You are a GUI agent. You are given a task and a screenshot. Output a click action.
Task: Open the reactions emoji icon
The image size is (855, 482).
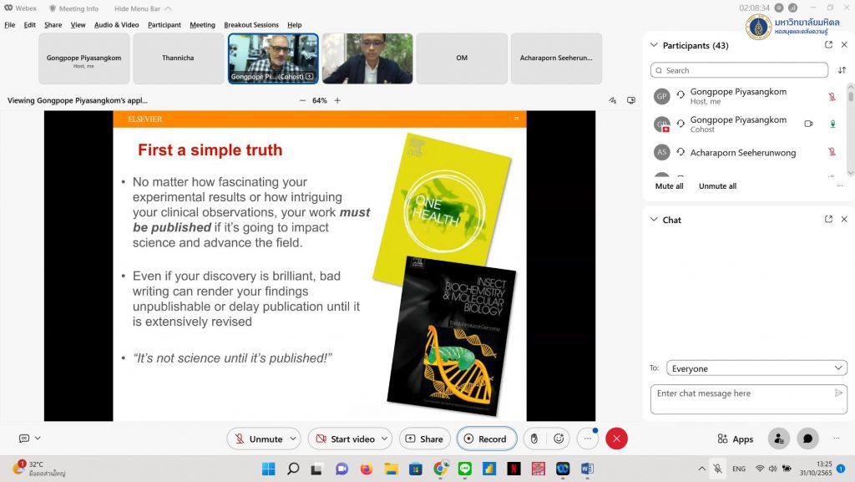click(x=559, y=439)
